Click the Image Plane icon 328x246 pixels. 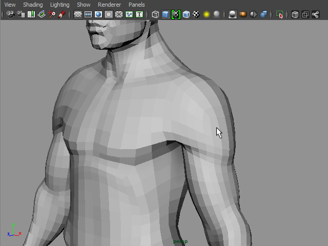click(x=42, y=14)
